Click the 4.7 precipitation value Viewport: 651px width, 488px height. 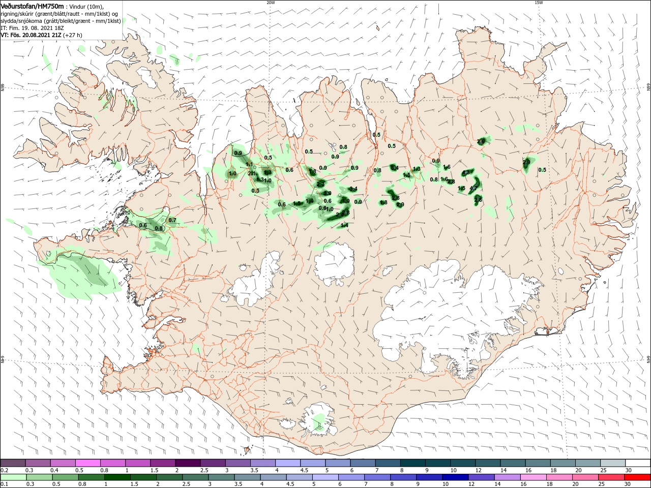[x=474, y=188]
